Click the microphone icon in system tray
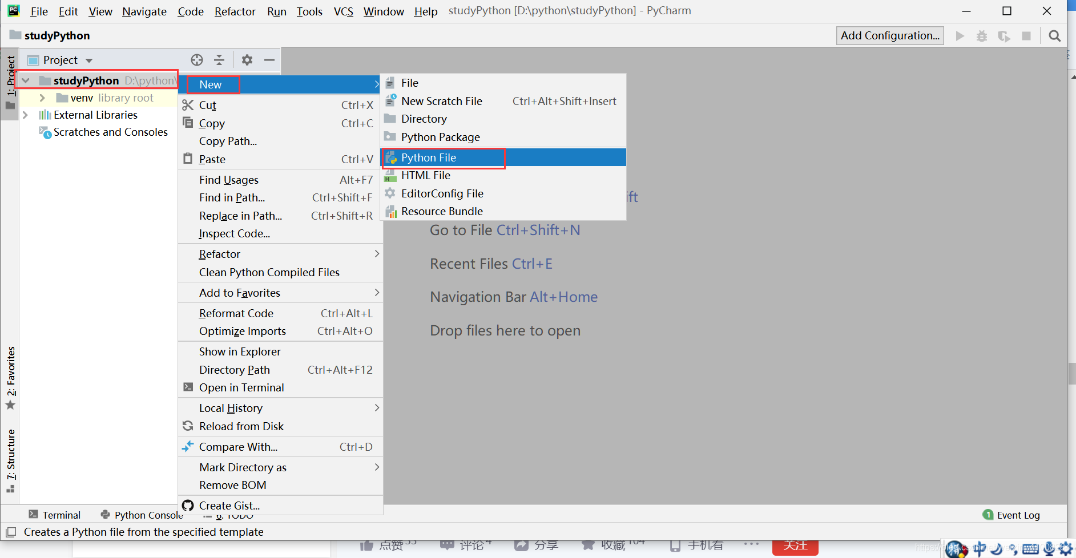Viewport: 1076px width, 558px height. tap(1049, 549)
